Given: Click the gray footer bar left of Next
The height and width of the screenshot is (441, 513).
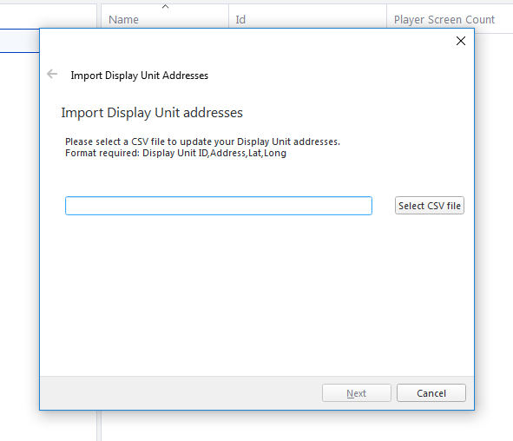Looking at the screenshot, I should 180,393.
